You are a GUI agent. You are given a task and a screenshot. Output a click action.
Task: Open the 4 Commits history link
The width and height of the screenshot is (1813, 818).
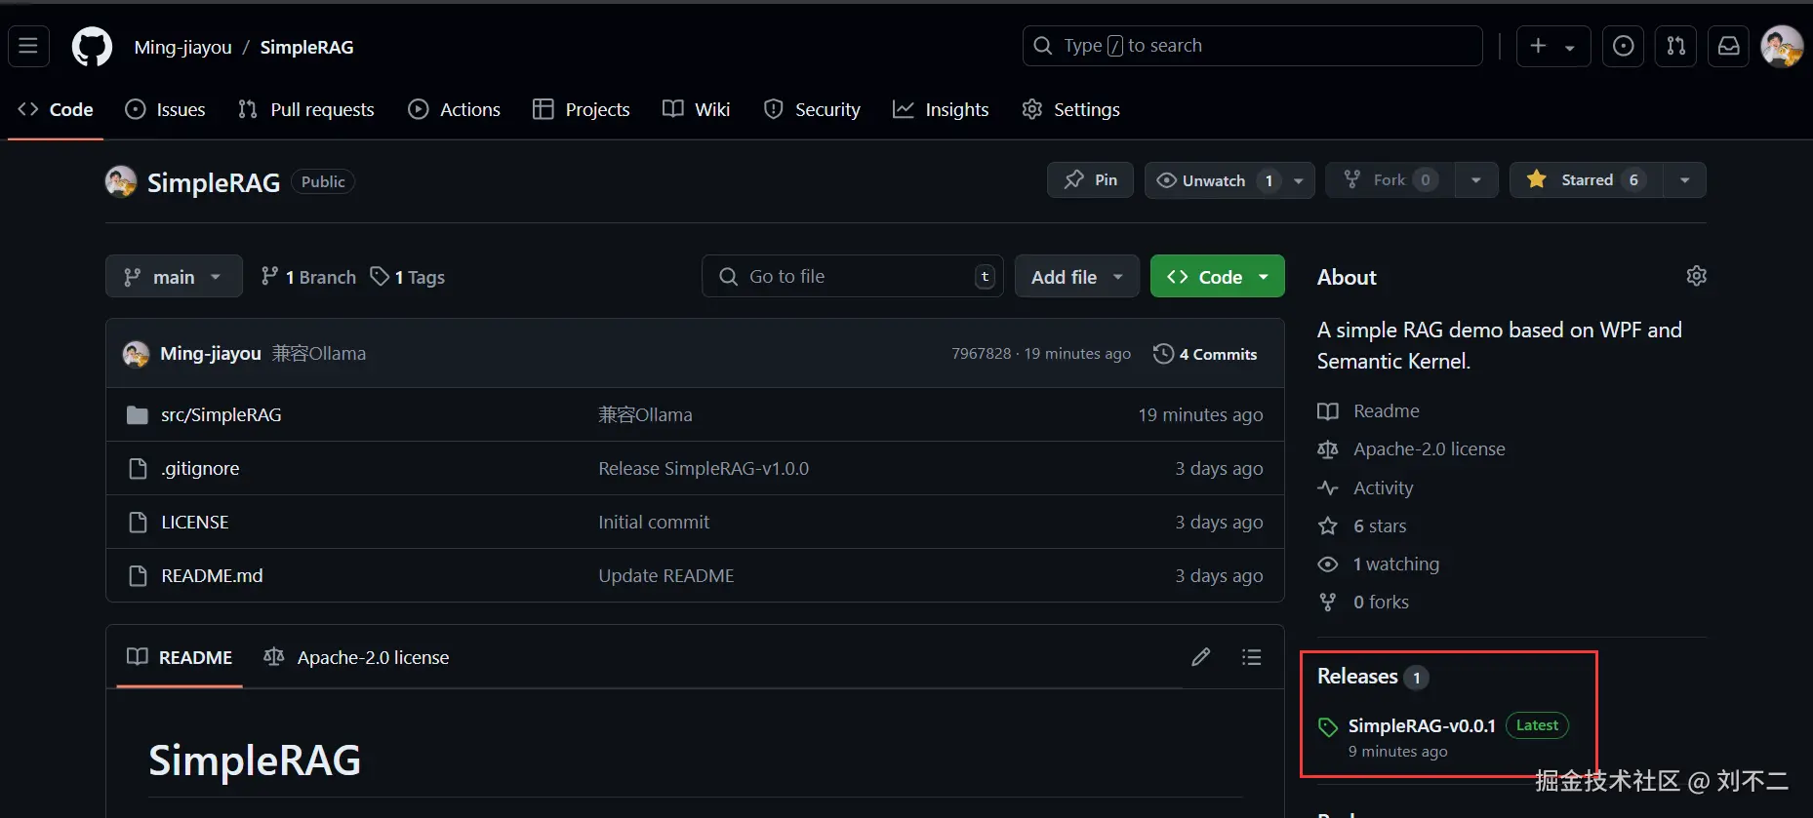[1205, 354]
